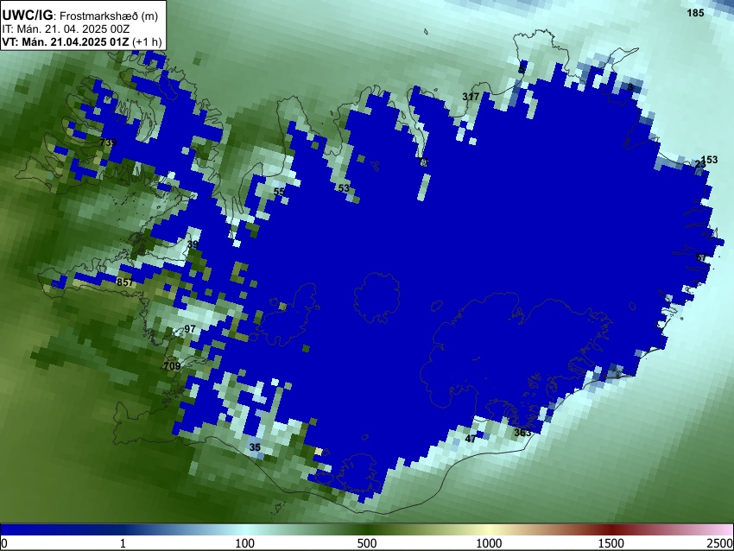
Task: Click the station value 709
Action: (172, 365)
